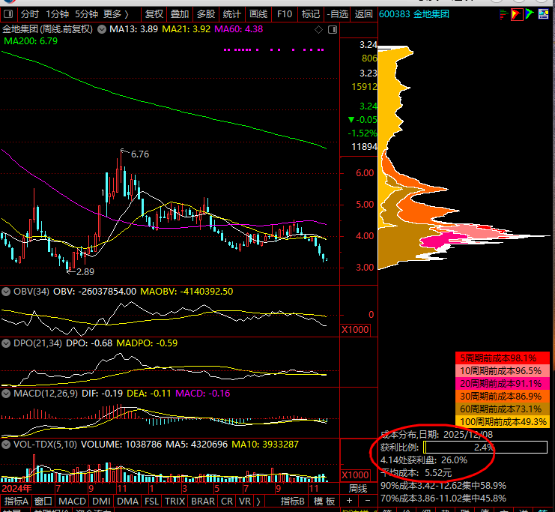
Task: Click the 叠加 overlay button
Action: 180,14
